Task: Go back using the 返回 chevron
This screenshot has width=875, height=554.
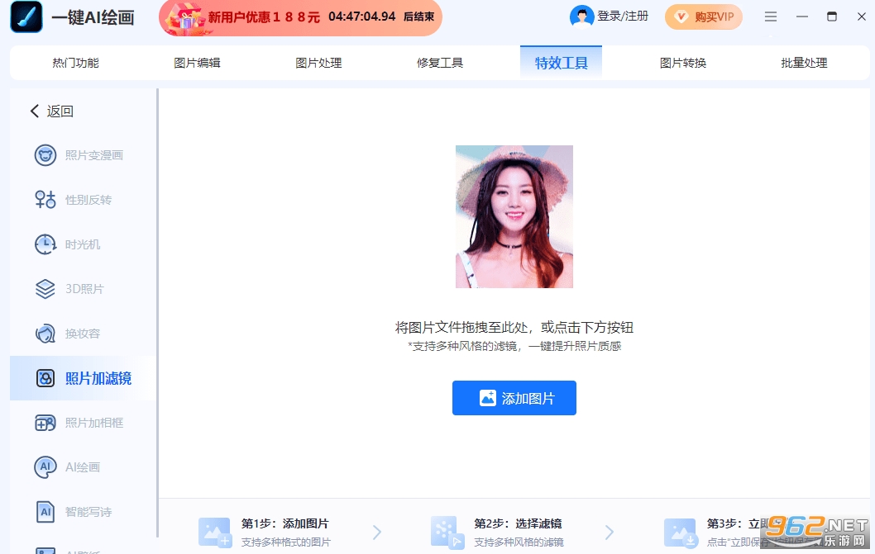Action: [x=35, y=111]
